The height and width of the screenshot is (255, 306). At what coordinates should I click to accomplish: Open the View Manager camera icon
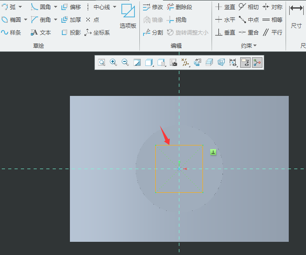173,63
